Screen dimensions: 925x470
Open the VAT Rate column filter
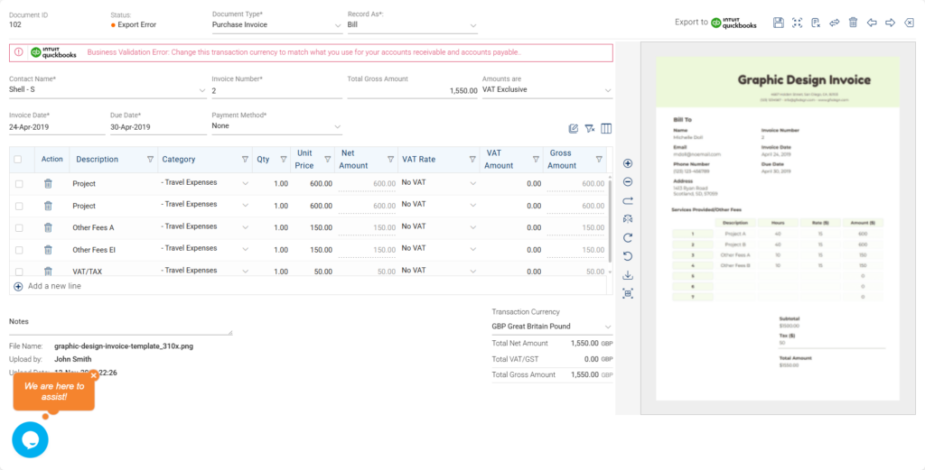(472, 160)
